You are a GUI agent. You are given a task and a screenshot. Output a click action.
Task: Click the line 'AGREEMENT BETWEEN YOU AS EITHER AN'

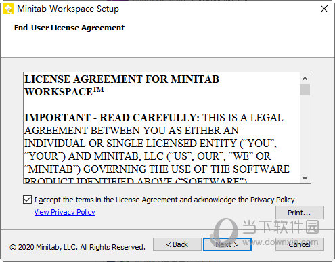132,131
